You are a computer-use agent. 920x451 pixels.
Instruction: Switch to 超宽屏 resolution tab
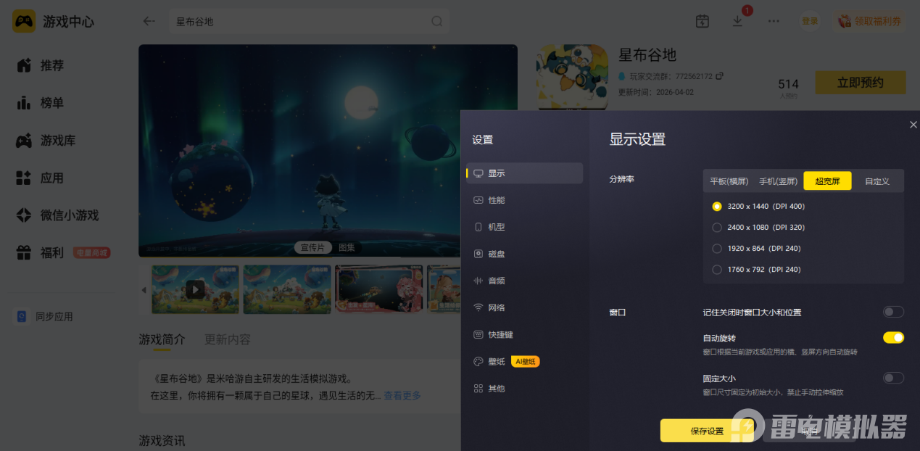point(827,181)
